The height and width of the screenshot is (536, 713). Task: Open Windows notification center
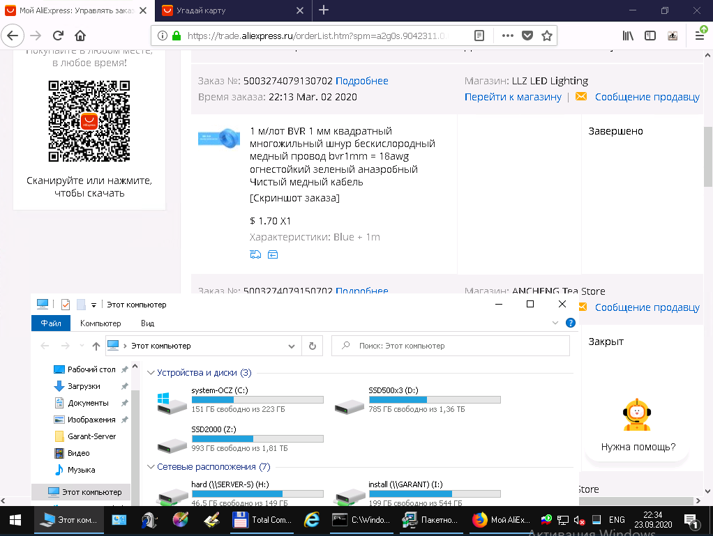(691, 521)
